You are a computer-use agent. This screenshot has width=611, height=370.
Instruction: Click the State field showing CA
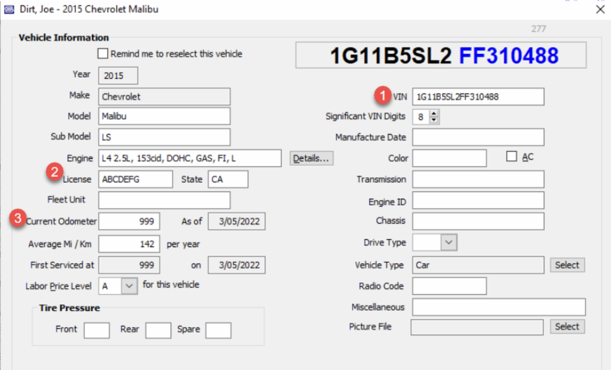(228, 179)
